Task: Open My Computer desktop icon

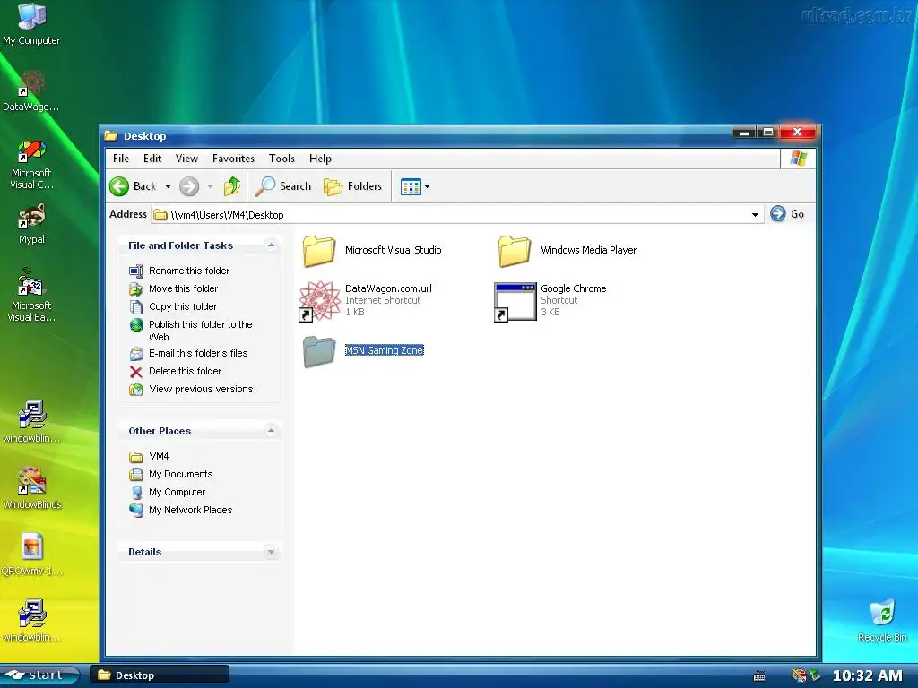Action: coord(31,24)
